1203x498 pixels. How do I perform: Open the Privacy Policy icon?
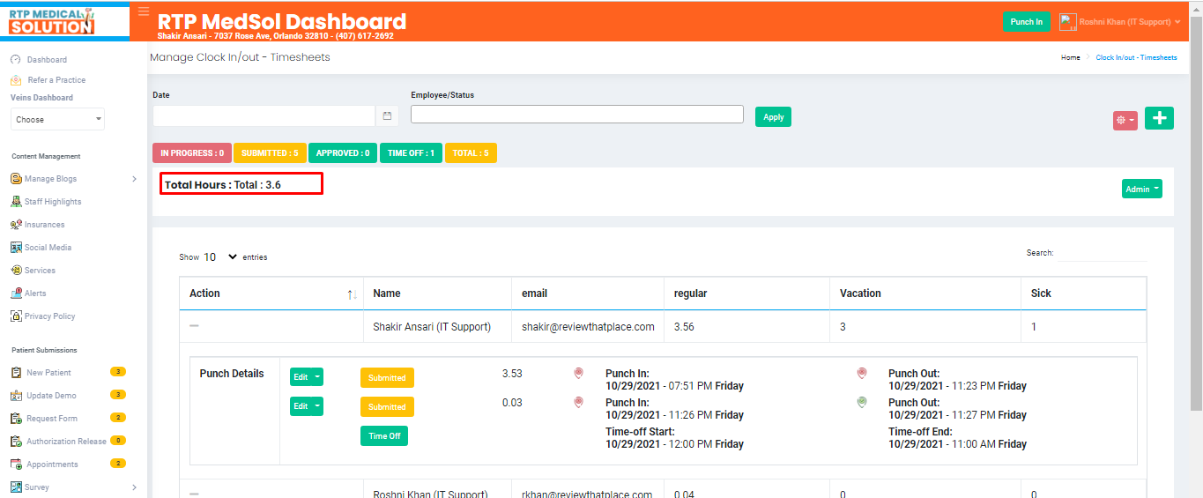[16, 316]
